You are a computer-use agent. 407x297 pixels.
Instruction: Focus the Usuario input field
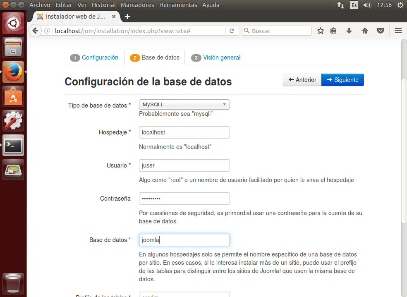point(184,165)
